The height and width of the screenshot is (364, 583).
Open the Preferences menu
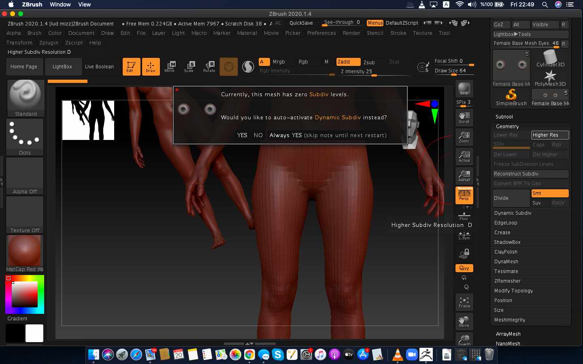321,33
